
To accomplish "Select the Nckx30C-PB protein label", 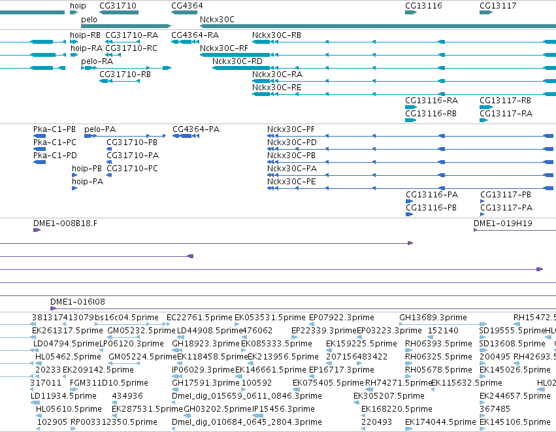I will pos(291,156).
